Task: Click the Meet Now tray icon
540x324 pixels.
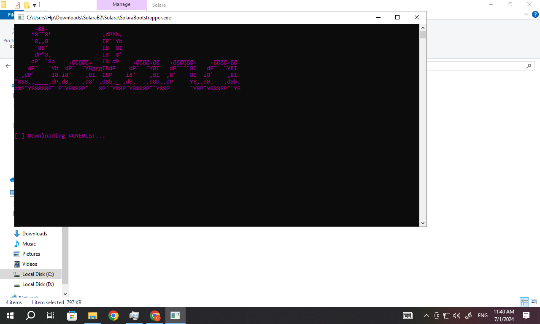Action: point(437,316)
